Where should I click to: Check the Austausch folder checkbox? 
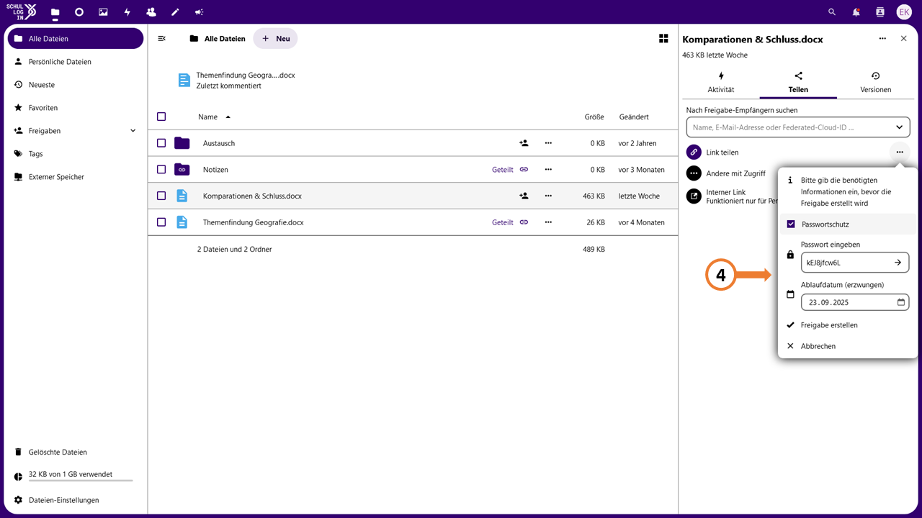pos(161,143)
